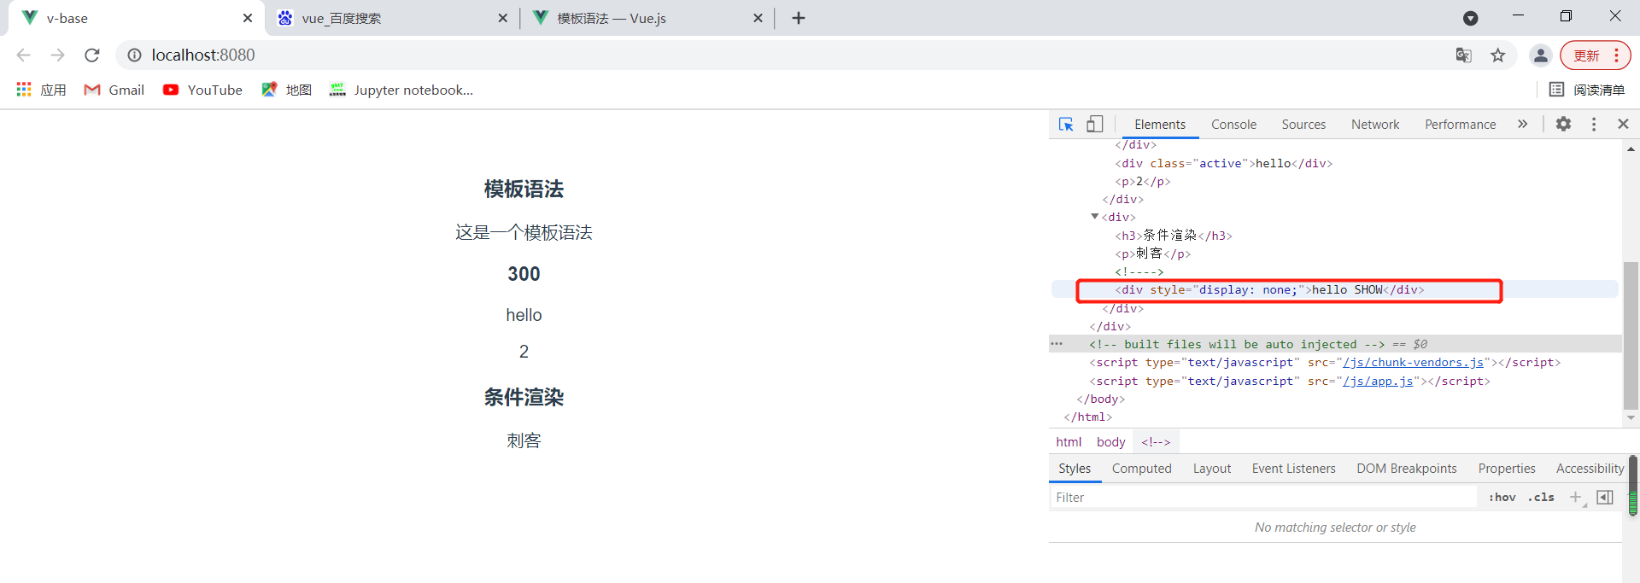
Task: Click the browser forward arrow
Action: tap(57, 55)
